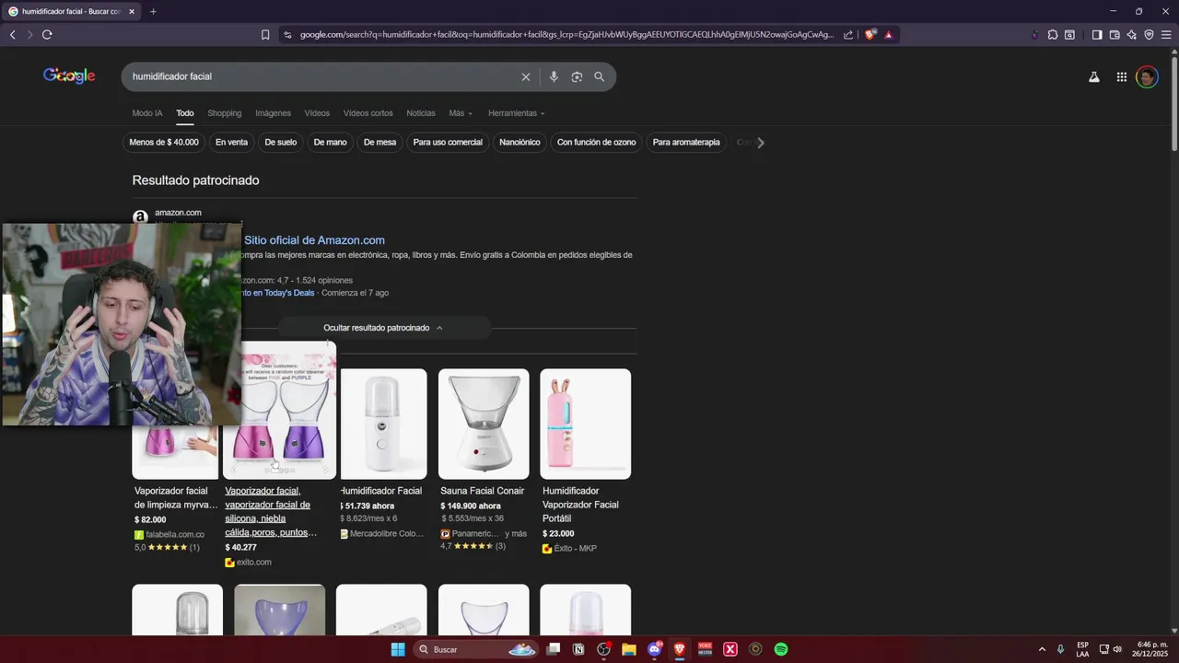Apply the De mesa filter chip
This screenshot has height=663, width=1179.
pos(379,143)
